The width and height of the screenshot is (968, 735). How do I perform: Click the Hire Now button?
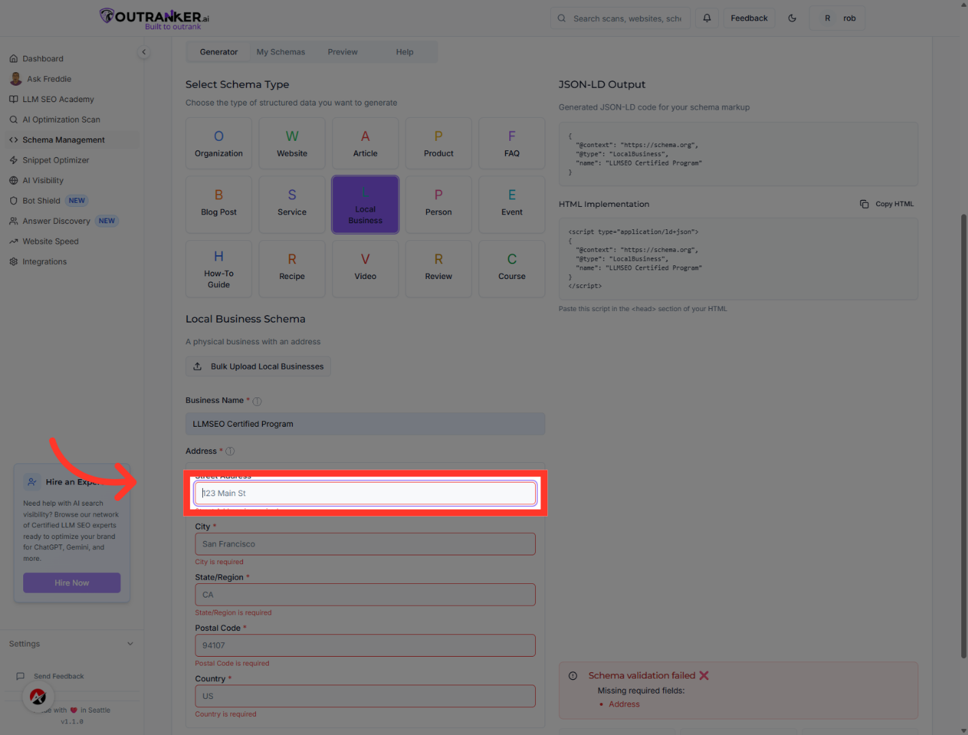click(71, 583)
